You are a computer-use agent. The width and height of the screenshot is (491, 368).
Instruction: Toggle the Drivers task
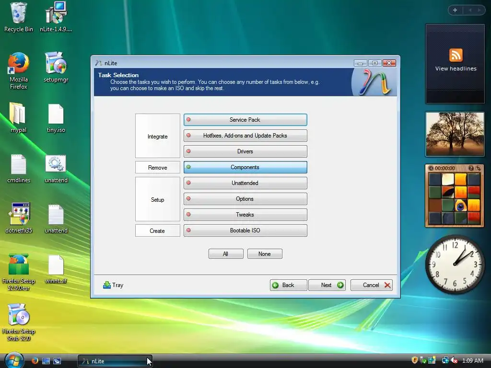(x=245, y=151)
